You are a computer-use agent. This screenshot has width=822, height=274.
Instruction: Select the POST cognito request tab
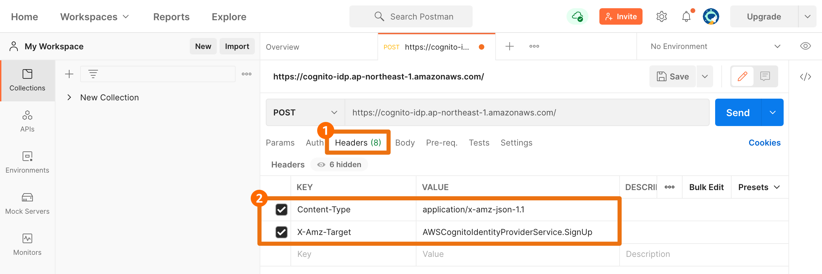tap(436, 47)
